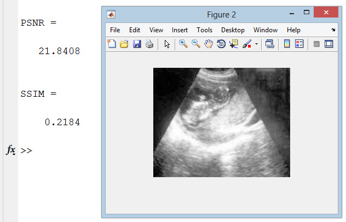Click the SSIM value 0.2184
The width and height of the screenshot is (346, 222).
coord(62,122)
